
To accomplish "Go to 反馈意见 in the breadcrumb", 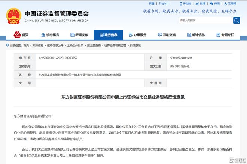I will [x=135, y=46].
